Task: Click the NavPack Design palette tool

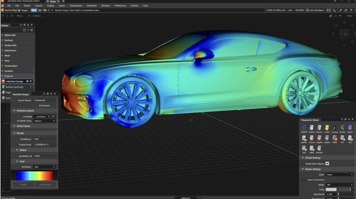Action: (17, 81)
